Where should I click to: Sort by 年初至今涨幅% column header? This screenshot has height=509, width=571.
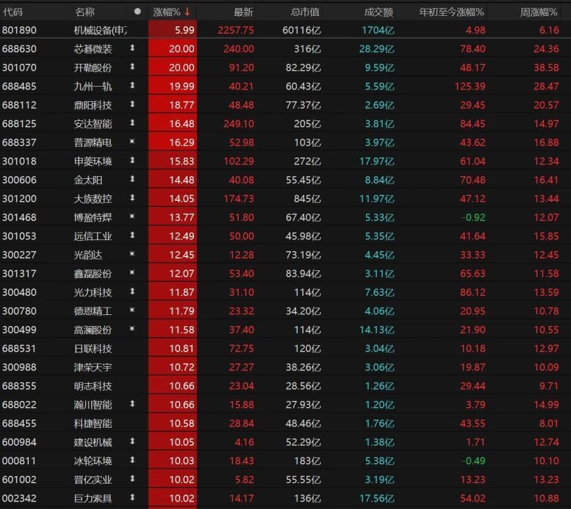point(451,12)
